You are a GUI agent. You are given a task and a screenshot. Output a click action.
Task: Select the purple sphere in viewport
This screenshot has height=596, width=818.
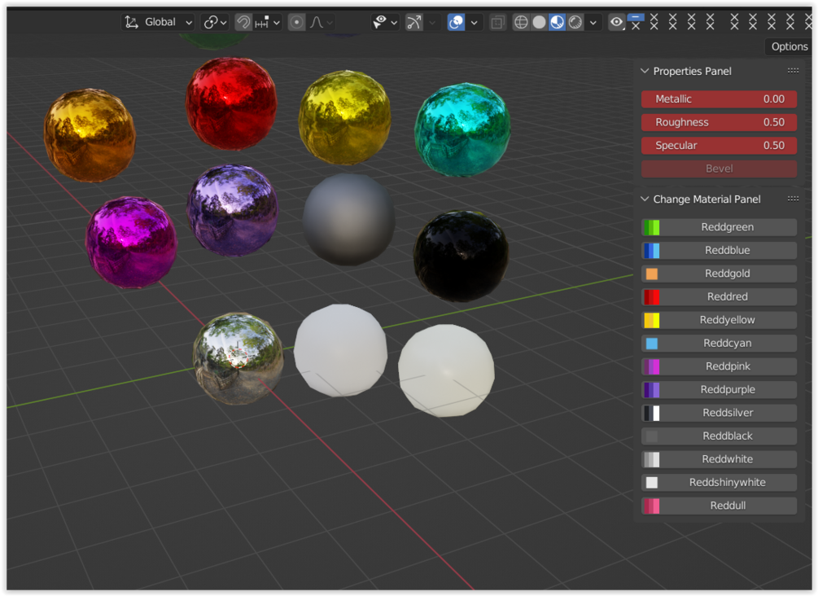pos(233,210)
